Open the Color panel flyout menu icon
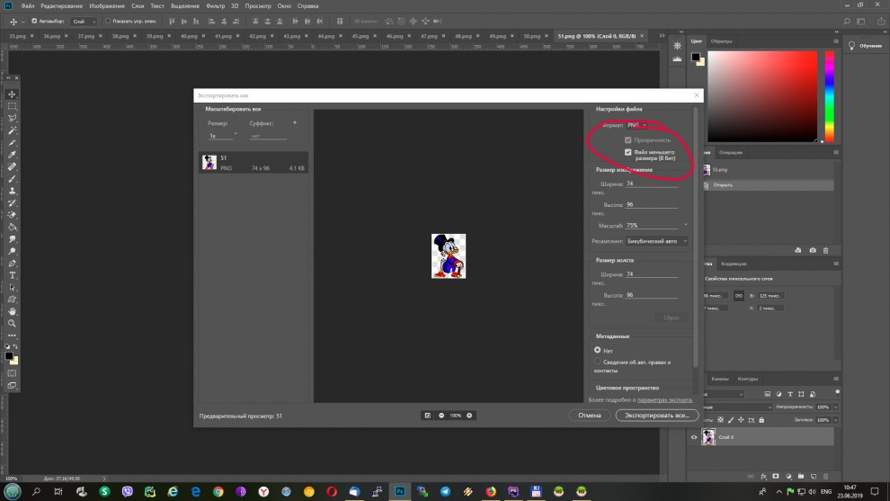 tap(835, 41)
